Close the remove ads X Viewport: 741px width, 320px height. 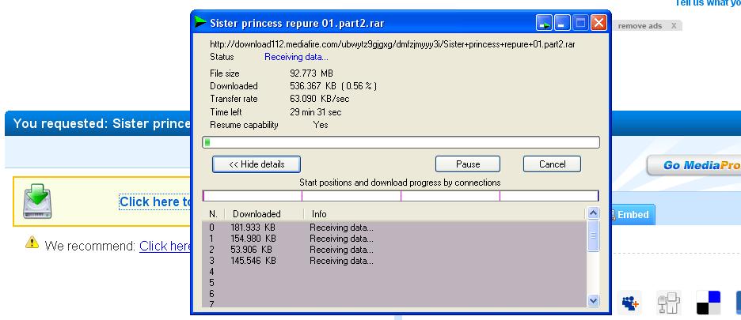coord(674,26)
